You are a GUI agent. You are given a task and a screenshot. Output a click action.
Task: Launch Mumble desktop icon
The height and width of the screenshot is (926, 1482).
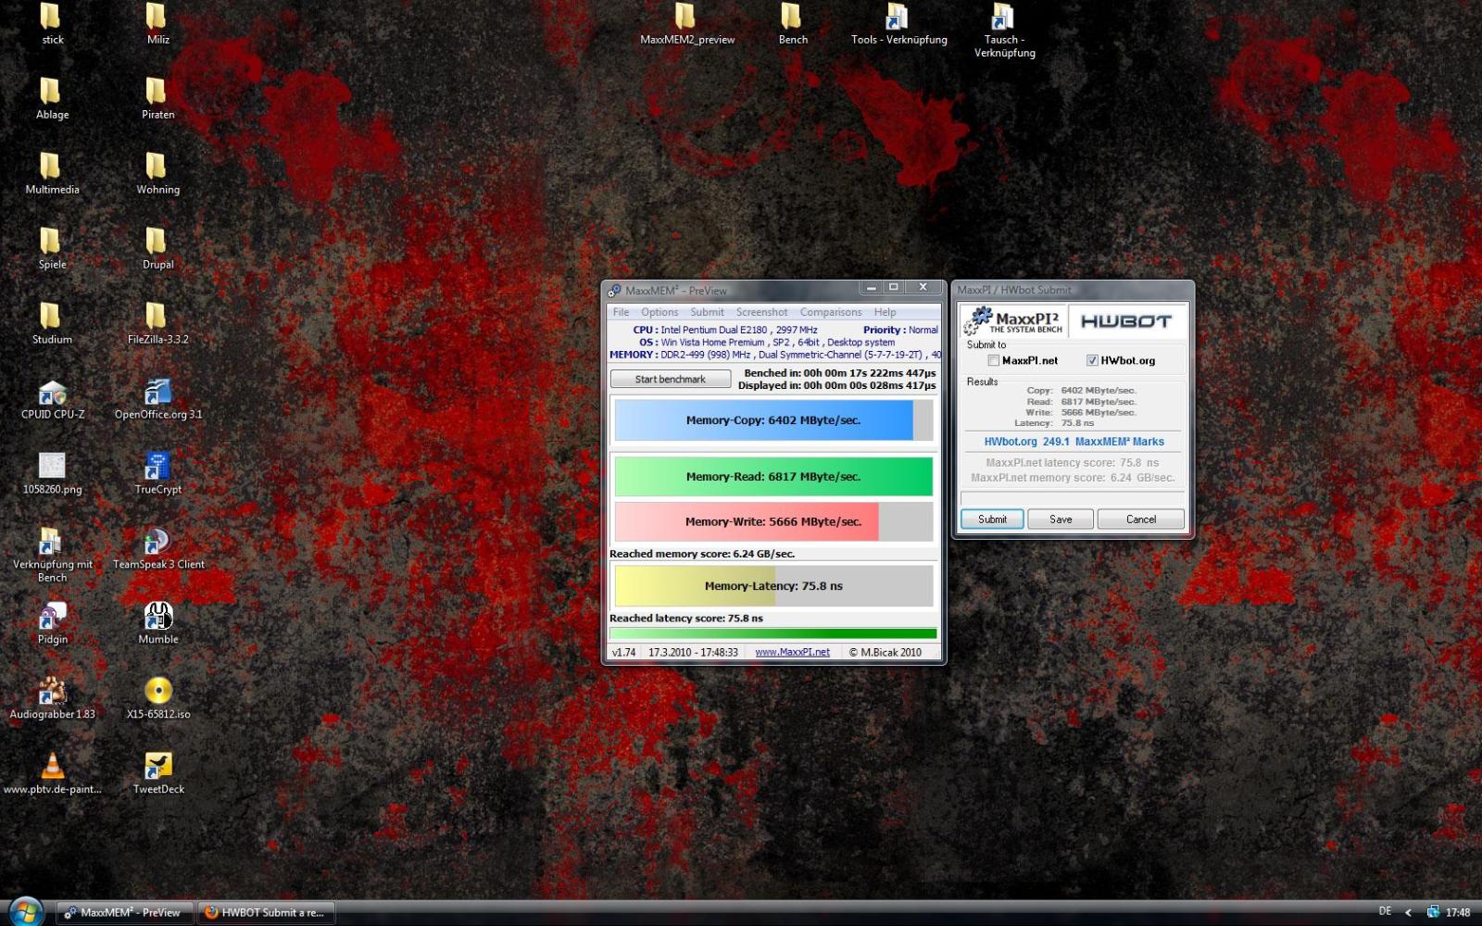coord(157,623)
